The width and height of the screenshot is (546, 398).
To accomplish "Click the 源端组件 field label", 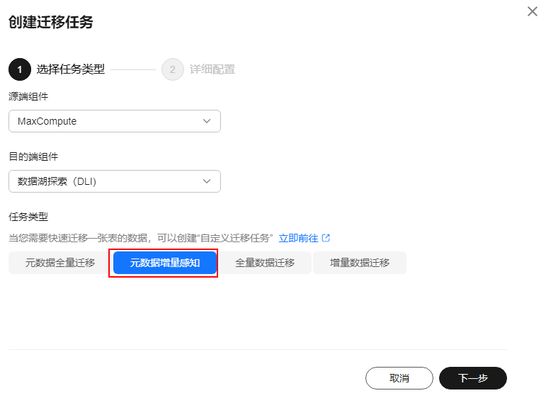I will [28, 96].
